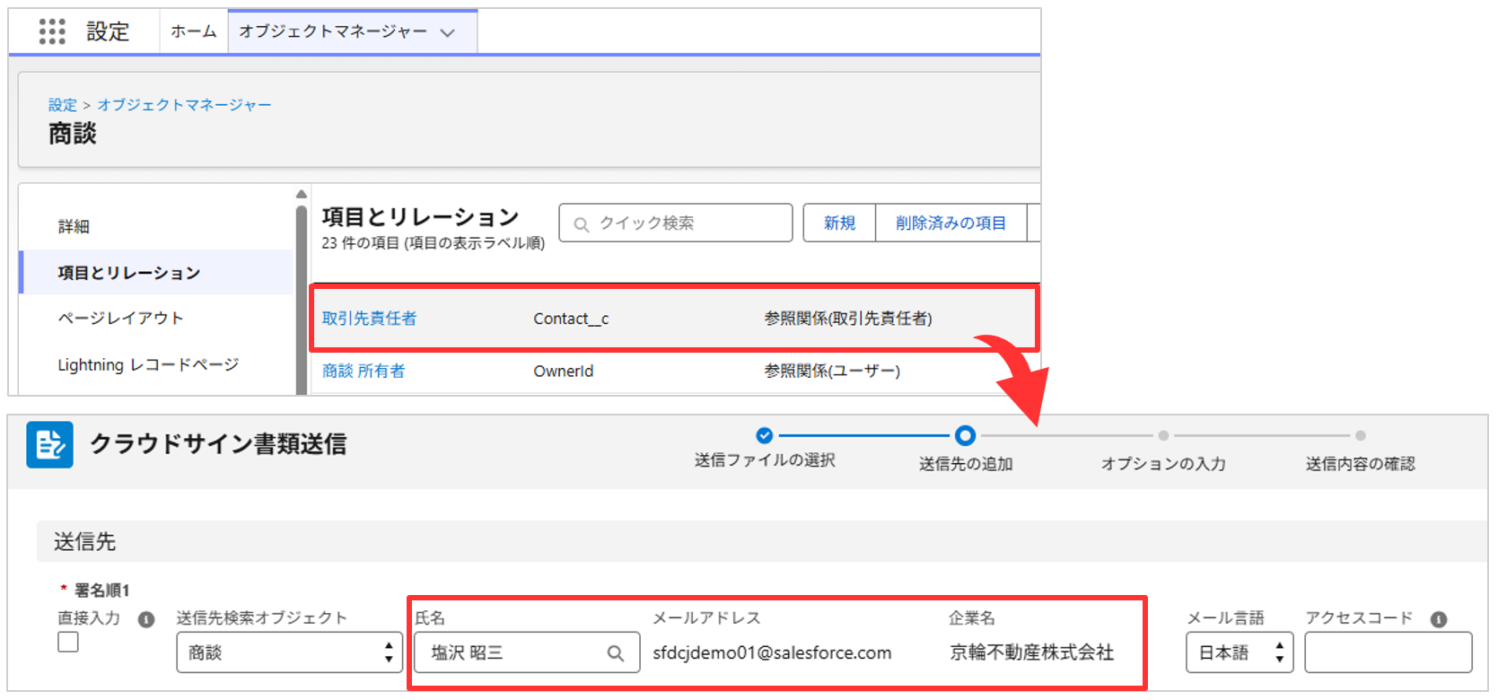Open the 送信先検索オブジェクト dropdown showing 商談
Image resolution: width=1498 pixels, height=700 pixels.
[x=289, y=652]
